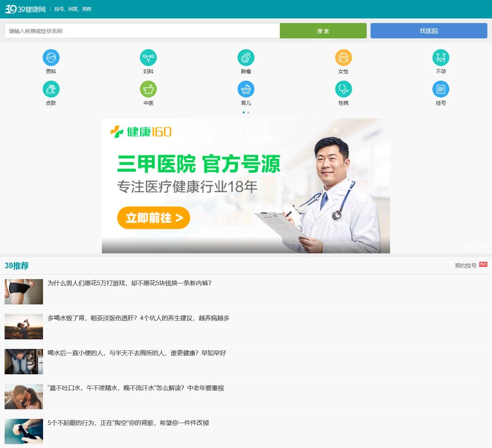This screenshot has width=492, height=448.
Task: Open the 三甲医院 官方号源 banner image
Action: pos(246,186)
